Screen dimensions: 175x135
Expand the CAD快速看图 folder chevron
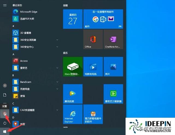[x=57, y=110]
